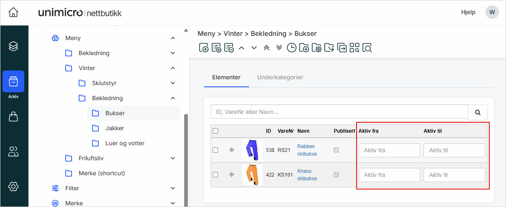The width and height of the screenshot is (506, 207).
Task: Click the Aktiv fra field for Knaus skibukse
Action: tap(389, 175)
